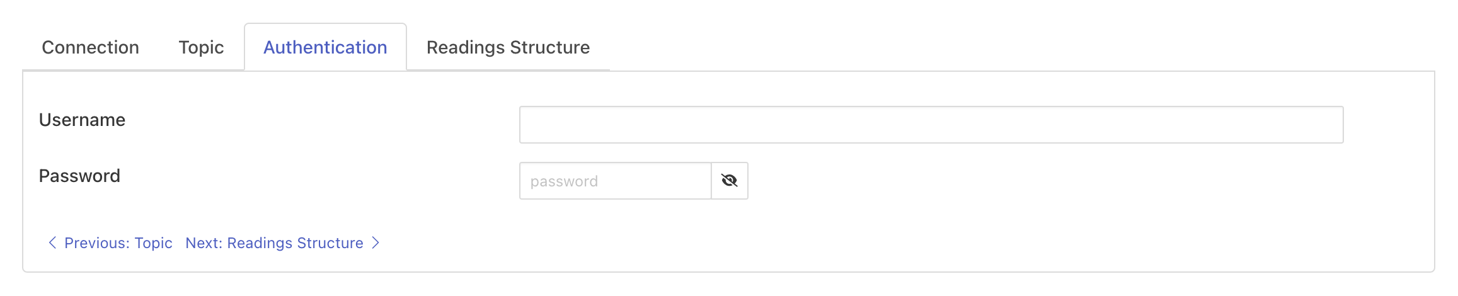
Task: Click the Username field label
Action: click(82, 120)
